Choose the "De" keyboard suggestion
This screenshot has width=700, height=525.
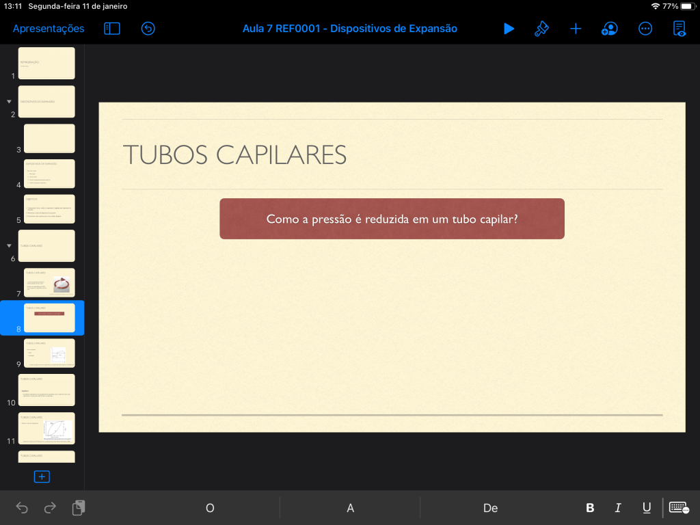[x=490, y=508]
